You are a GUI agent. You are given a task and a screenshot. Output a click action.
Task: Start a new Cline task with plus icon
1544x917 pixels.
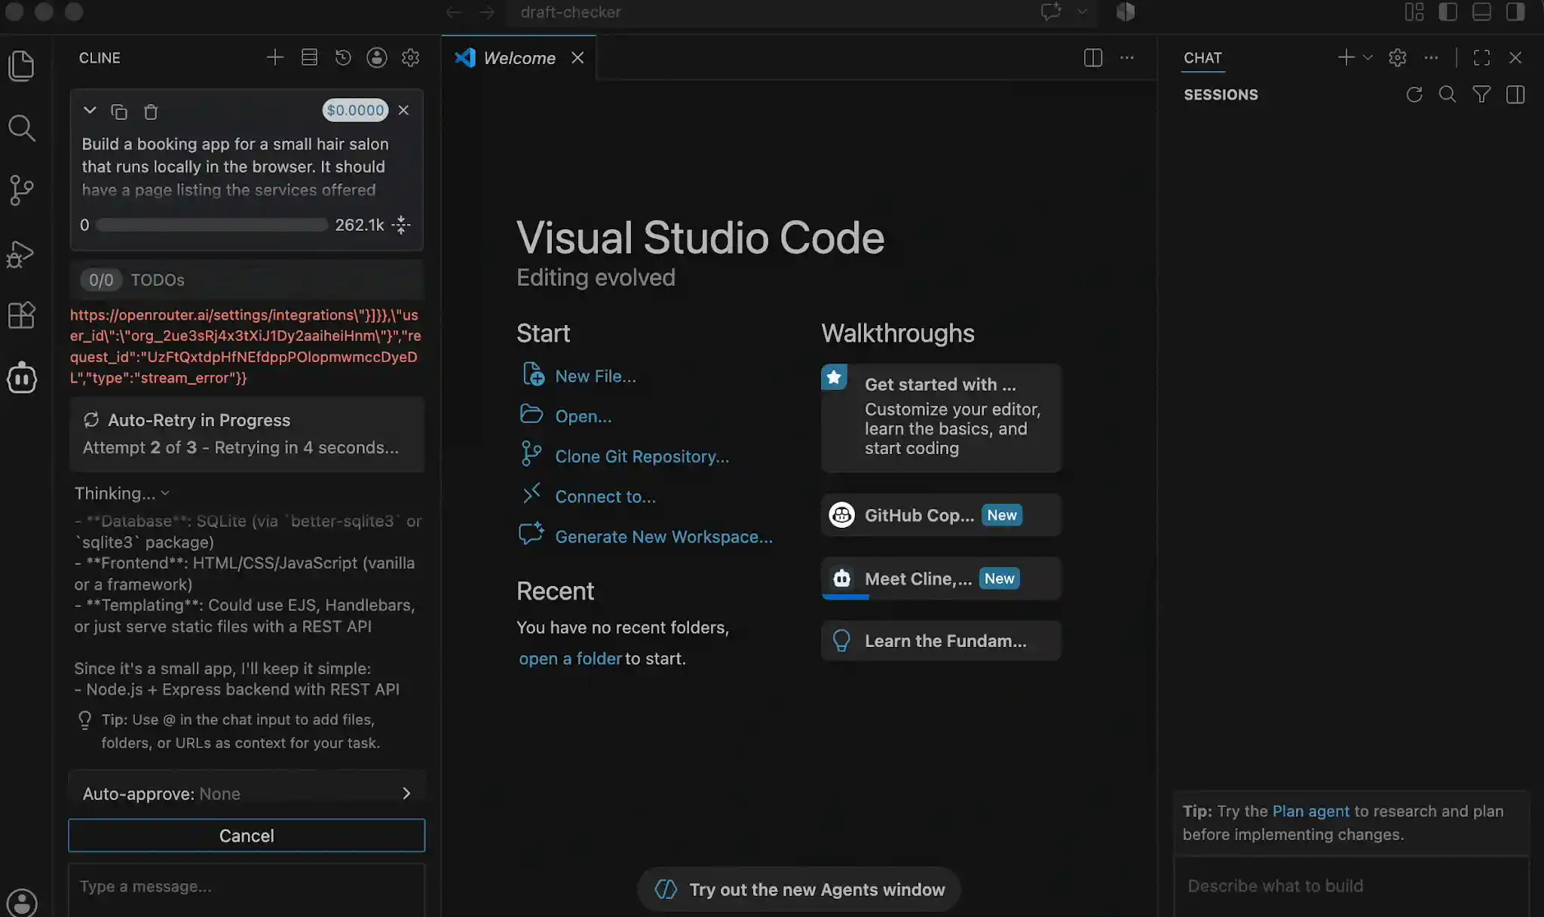point(275,57)
